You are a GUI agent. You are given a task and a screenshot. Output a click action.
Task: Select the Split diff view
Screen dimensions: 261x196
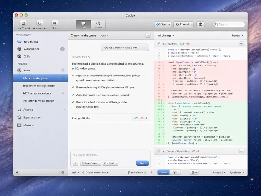pyautogui.click(x=175, y=173)
